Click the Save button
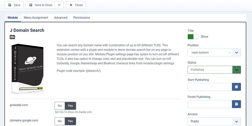The height and width of the screenshot is (126, 252). (14, 5)
